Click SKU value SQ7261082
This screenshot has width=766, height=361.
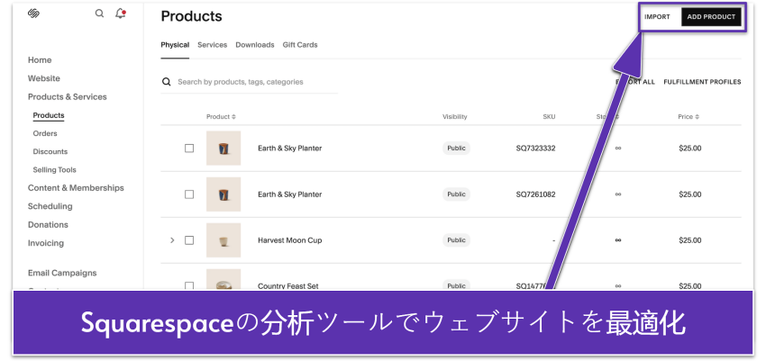[535, 194]
